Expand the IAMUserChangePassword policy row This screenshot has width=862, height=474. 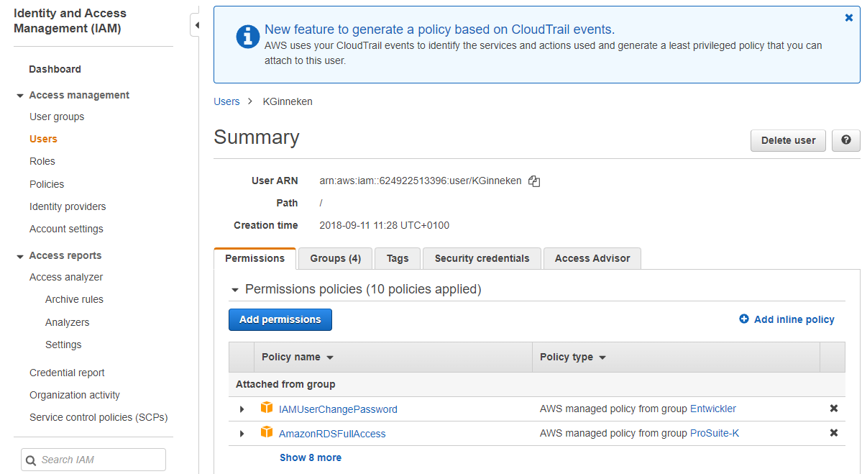(x=242, y=409)
